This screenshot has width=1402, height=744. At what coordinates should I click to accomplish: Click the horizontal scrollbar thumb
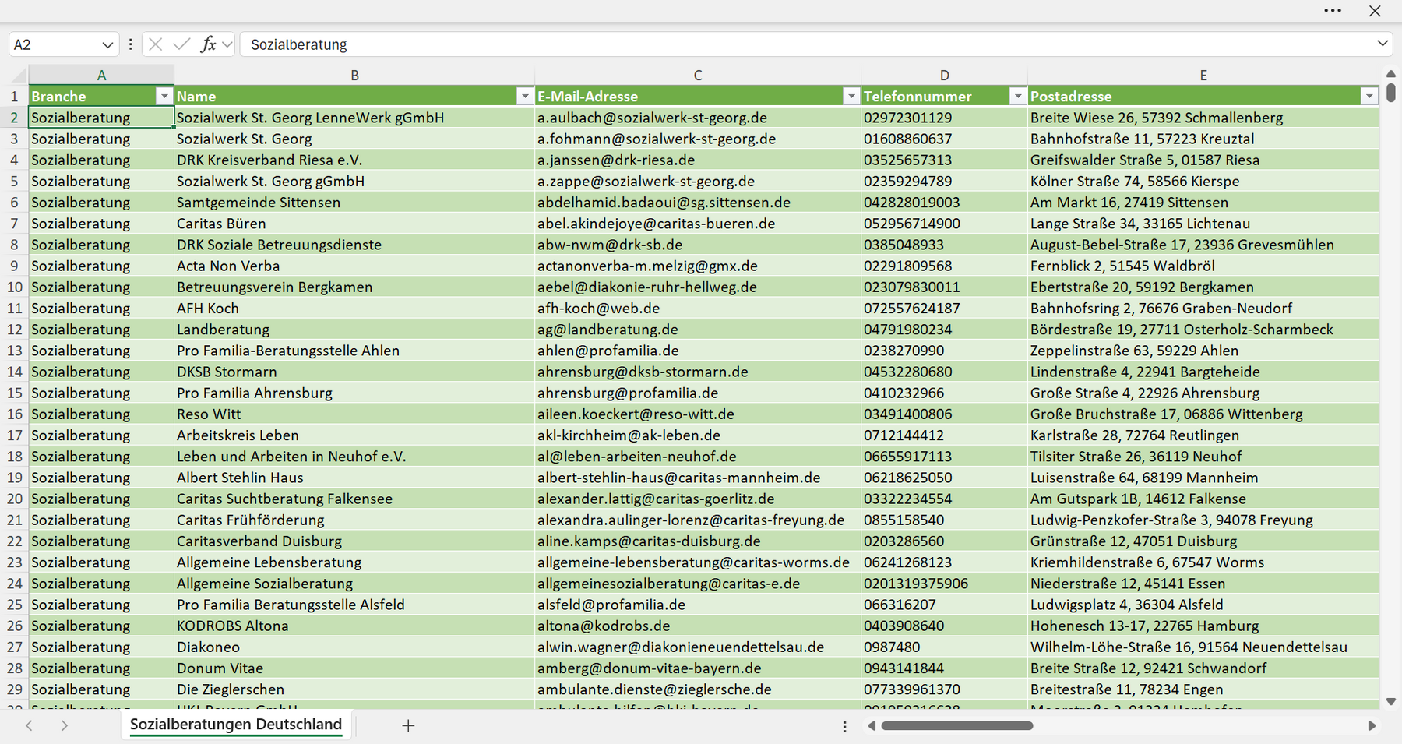point(957,726)
